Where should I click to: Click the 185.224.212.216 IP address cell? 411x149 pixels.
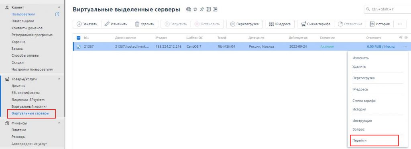pyautogui.click(x=168, y=47)
